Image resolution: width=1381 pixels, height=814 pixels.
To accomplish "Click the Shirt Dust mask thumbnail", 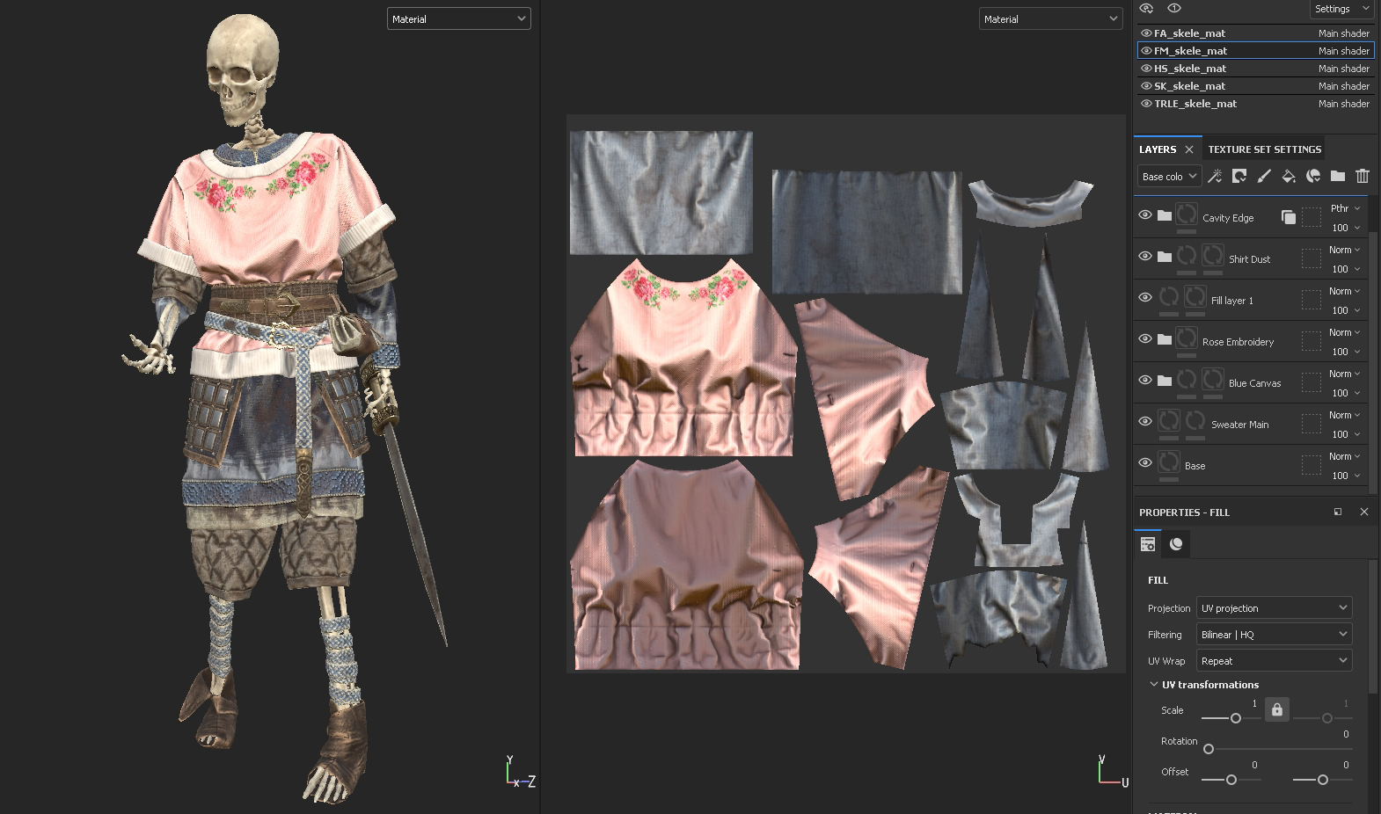I will coord(1212,256).
